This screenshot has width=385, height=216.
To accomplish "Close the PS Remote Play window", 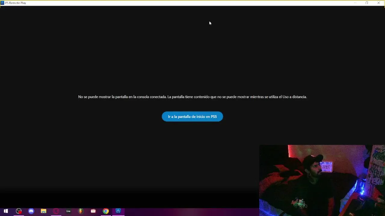I will tap(378, 3).
